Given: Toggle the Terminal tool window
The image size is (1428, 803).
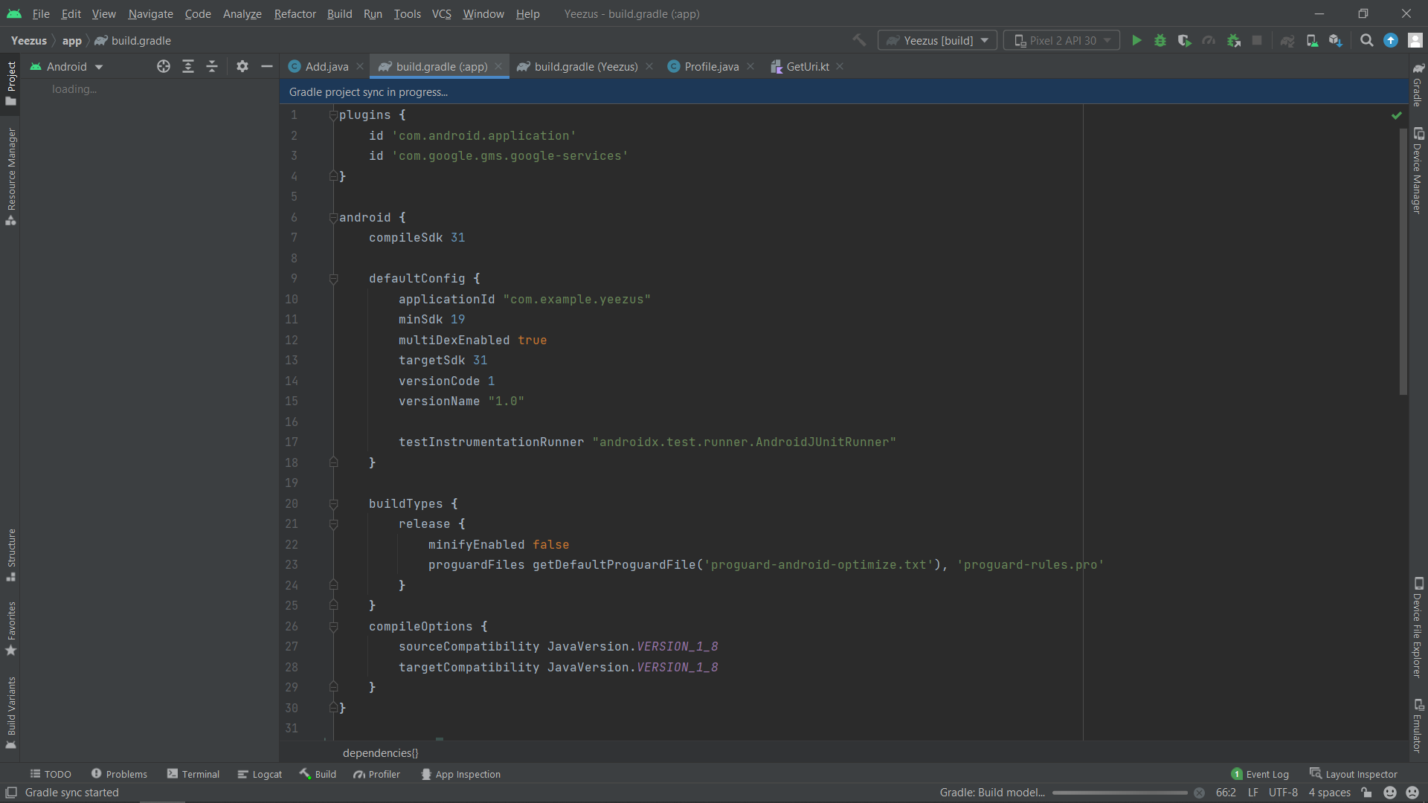Looking at the screenshot, I should pyautogui.click(x=193, y=774).
